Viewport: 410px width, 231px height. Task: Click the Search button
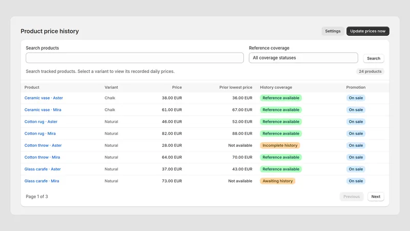click(x=374, y=59)
